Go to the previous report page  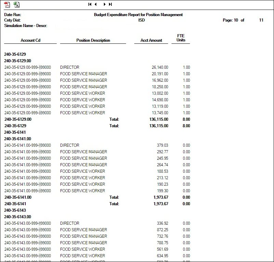click(96, 4)
